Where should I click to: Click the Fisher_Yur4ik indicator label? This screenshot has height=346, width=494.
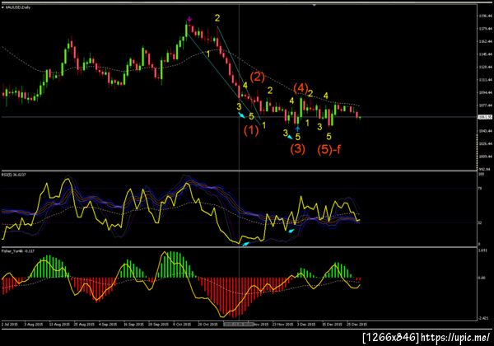click(17, 251)
